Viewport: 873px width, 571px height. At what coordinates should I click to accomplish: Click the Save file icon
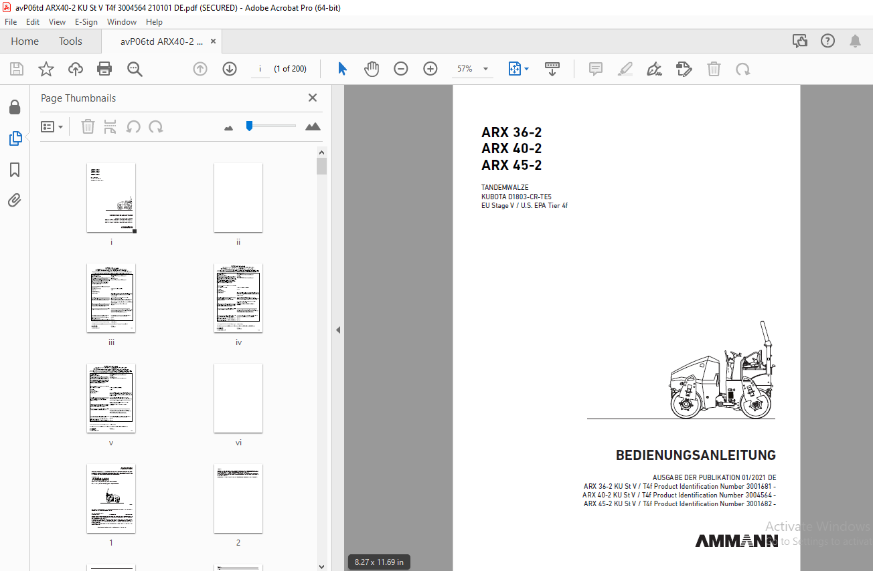tap(17, 69)
